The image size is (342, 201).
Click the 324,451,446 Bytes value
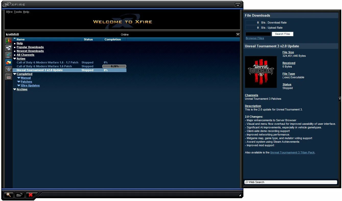(294, 56)
